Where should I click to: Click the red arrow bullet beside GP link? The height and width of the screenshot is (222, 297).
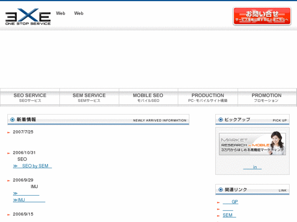(219, 202)
